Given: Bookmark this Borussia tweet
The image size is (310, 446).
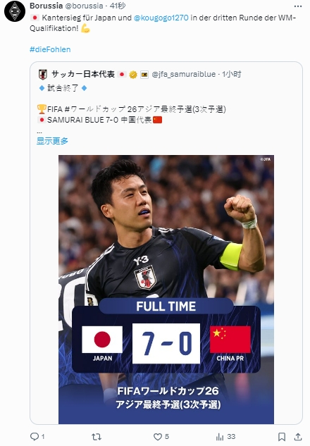Looking at the screenshot, I should click(282, 436).
